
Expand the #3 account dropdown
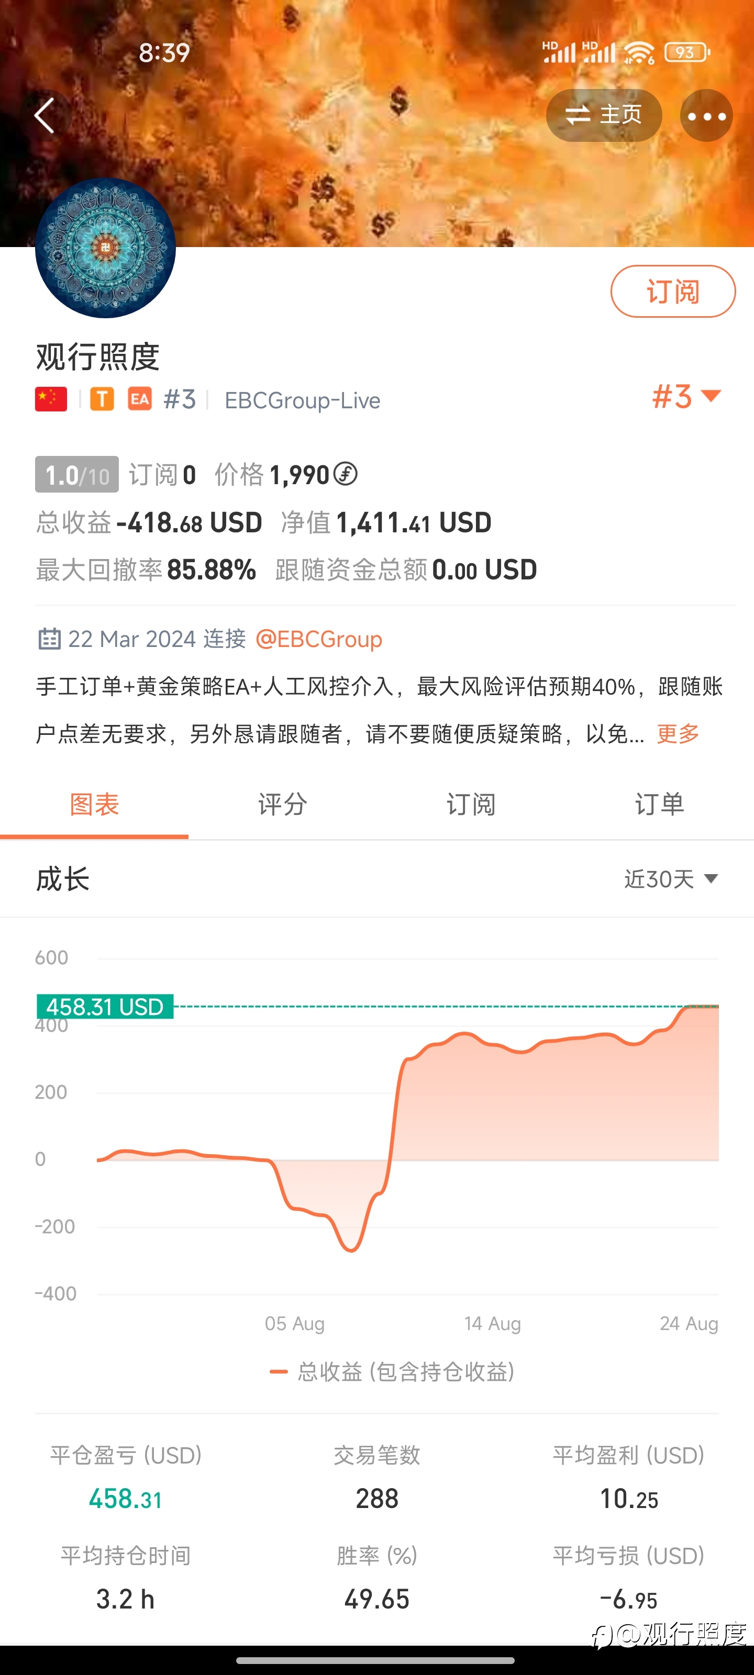[687, 397]
